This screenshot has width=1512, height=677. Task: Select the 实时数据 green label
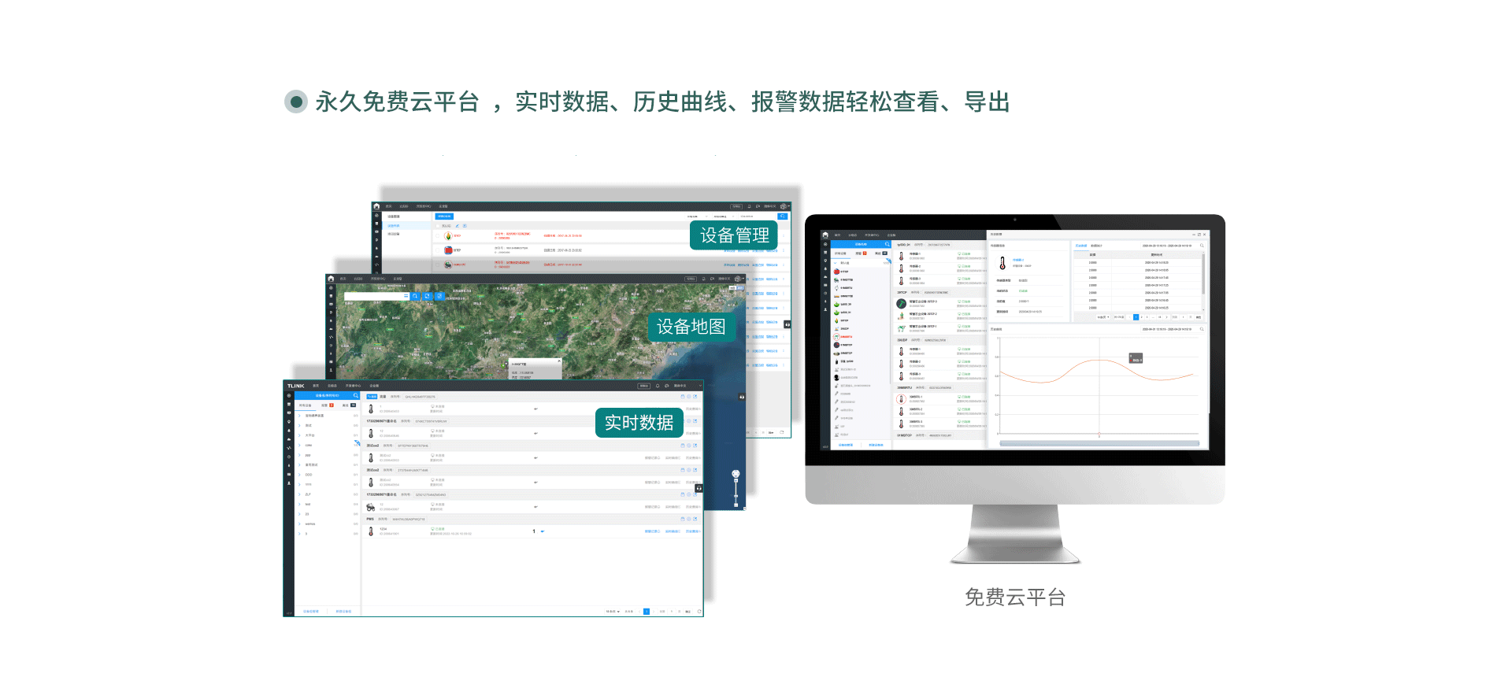[x=639, y=423]
